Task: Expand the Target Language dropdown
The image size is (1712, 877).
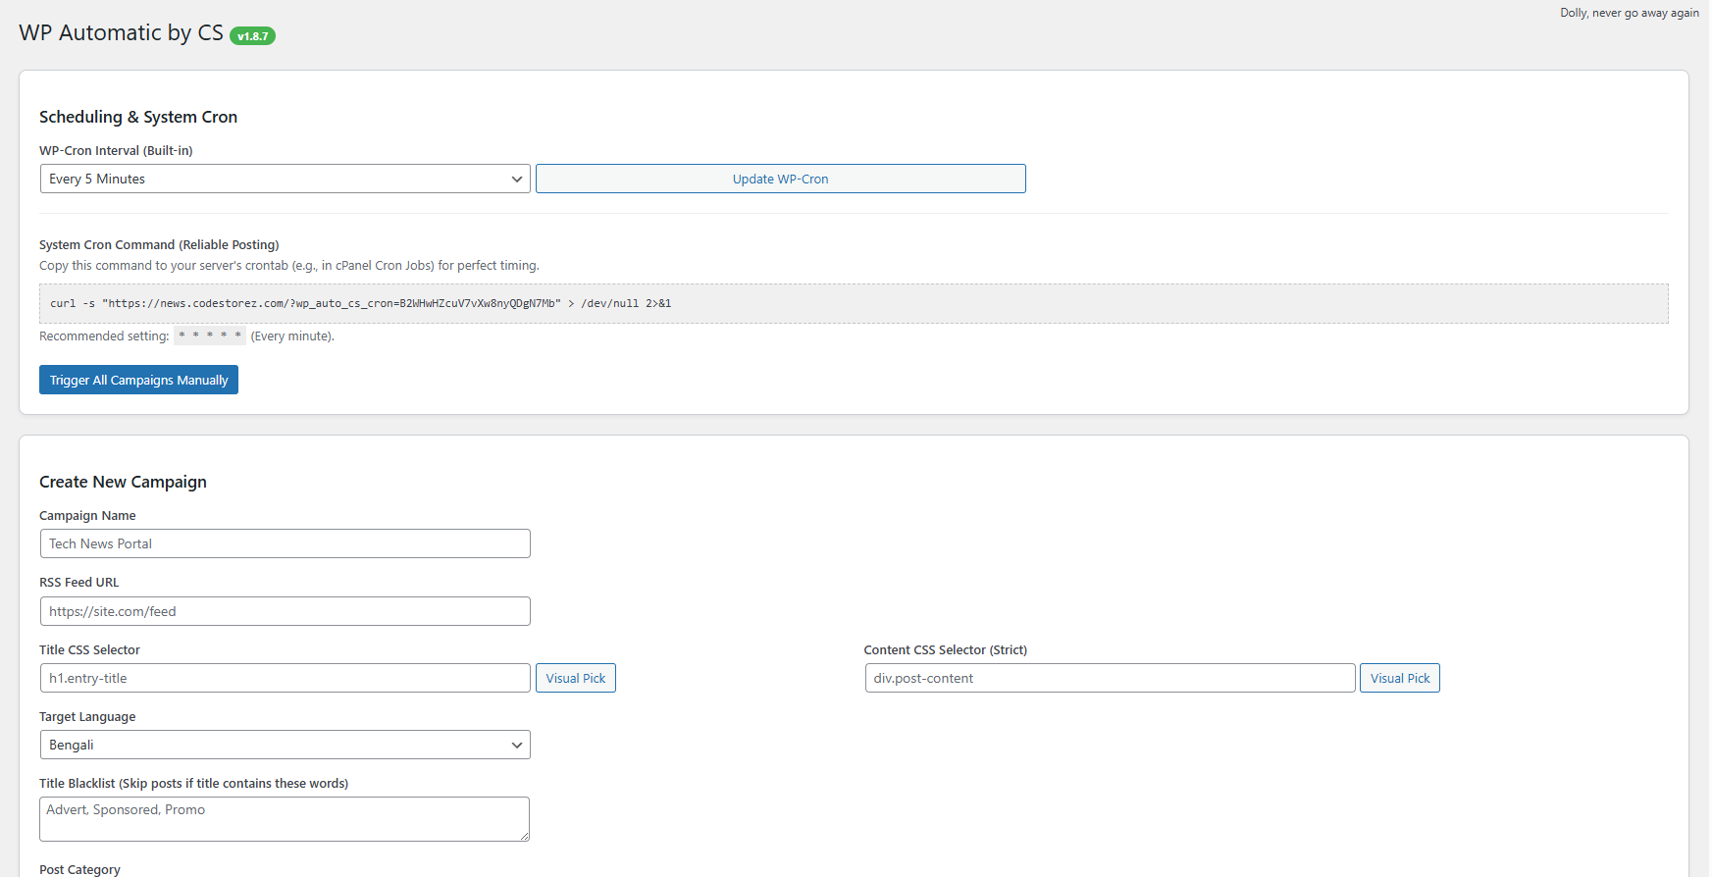Action: pos(285,745)
